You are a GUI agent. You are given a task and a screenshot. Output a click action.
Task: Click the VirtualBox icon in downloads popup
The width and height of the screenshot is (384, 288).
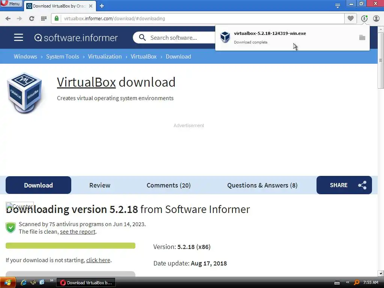tap(225, 37)
